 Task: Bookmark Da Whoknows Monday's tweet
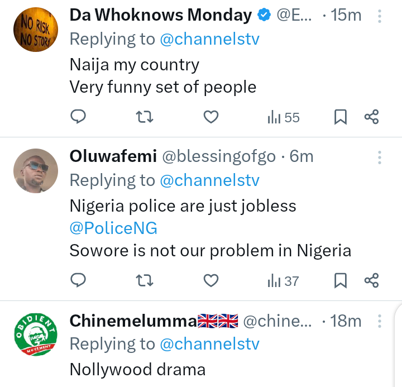pos(341,117)
